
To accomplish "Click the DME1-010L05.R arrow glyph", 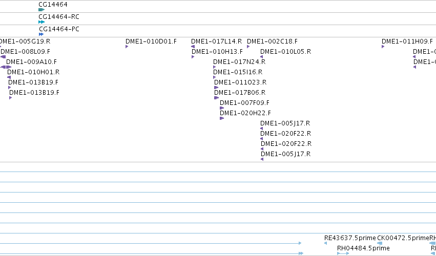I will (261, 57).
